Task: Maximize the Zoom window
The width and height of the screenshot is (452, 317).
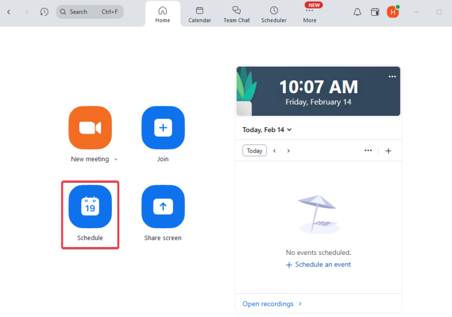Action: (439, 12)
